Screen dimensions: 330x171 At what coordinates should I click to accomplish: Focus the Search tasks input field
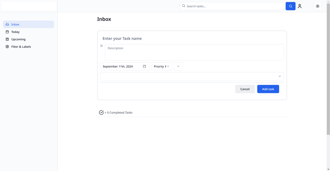[x=234, y=6]
